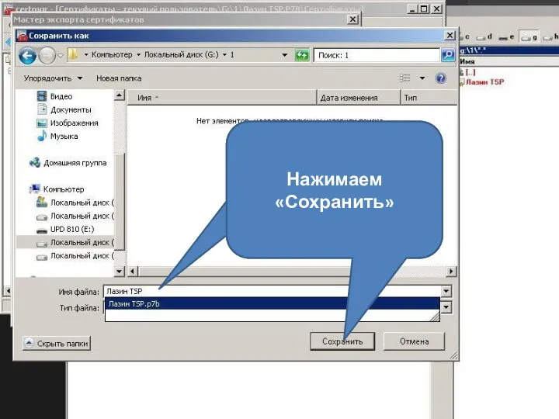Select Изображения library in navigation pane
The image size is (559, 419).
[75, 123]
